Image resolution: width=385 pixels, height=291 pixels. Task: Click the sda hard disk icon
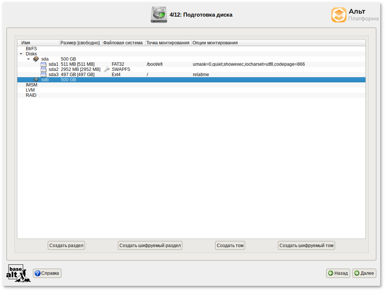coord(36,59)
